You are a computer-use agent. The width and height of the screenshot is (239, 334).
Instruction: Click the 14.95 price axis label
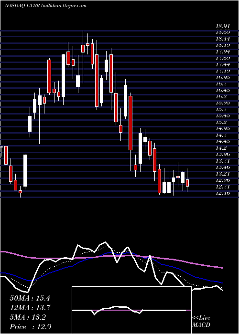(223, 129)
